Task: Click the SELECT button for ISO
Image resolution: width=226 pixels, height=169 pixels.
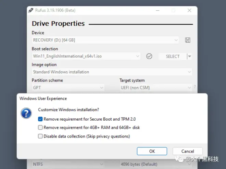Action: tap(173, 56)
